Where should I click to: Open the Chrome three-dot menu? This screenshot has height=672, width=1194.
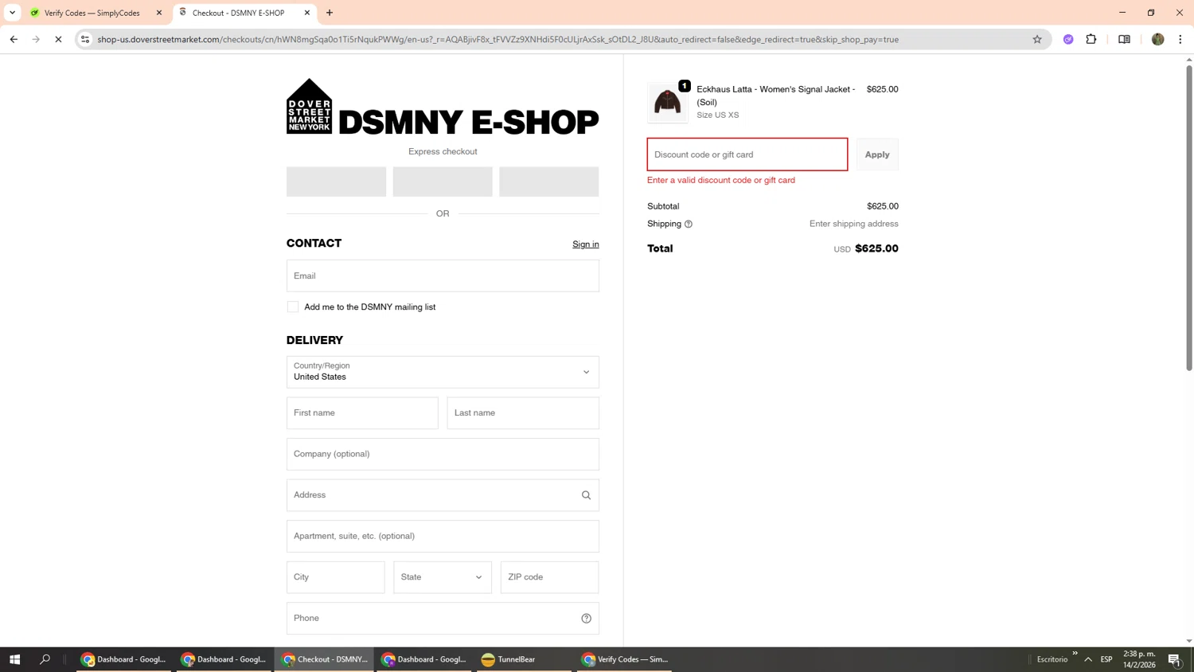(x=1180, y=39)
